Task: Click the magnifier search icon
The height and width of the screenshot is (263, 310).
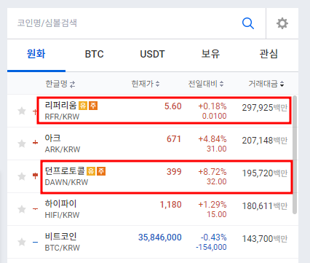Action: 248,23
